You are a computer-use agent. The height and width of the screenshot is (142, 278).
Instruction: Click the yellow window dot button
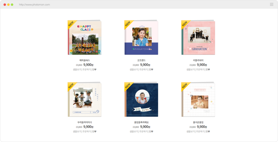coord(8,5)
